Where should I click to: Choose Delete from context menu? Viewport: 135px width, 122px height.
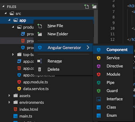(63, 69)
